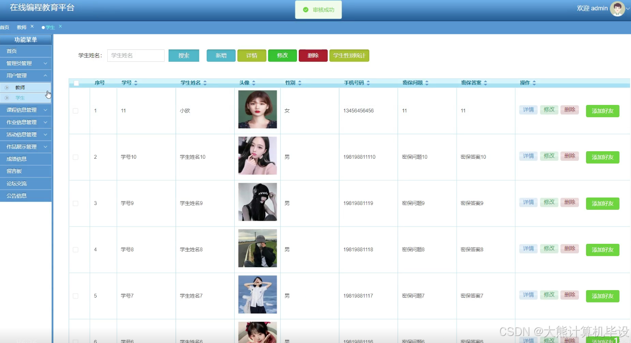Click the bullet icon beside 学生 submenu
631x343 pixels.
[7, 98]
